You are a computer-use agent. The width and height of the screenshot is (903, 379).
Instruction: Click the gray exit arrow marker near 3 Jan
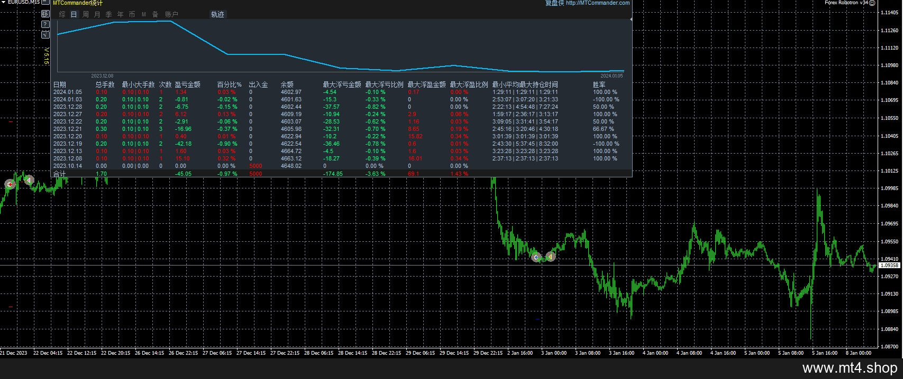point(550,257)
